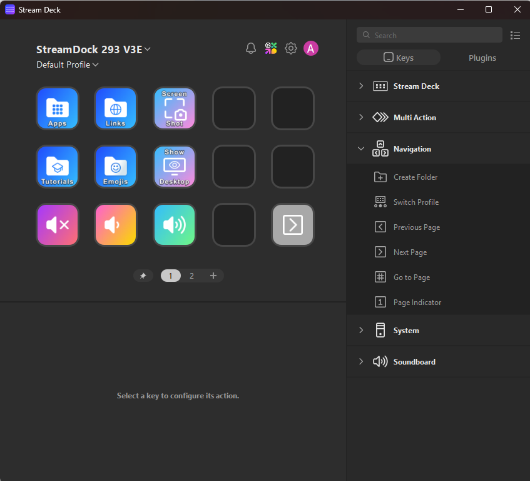Select the mute volume key
Screen dimensions: 530x481
(x=58, y=225)
